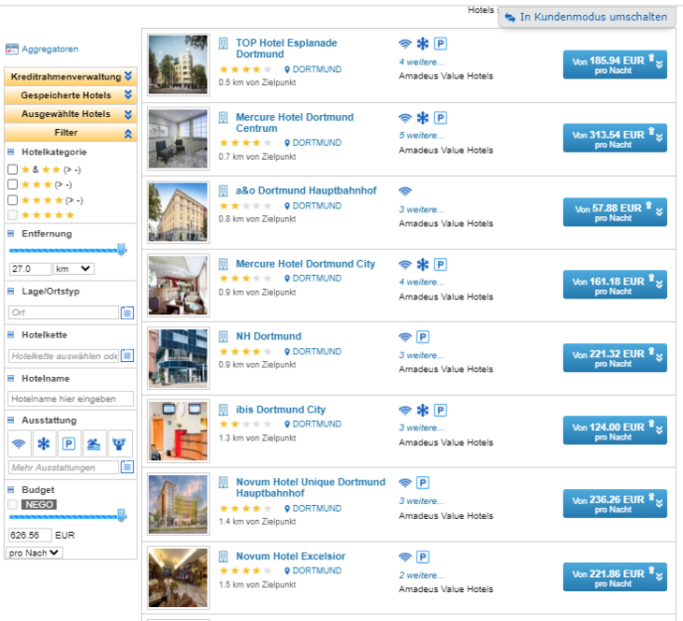Click parking icon in Mercure Dortmund City row
Screen dimensions: 683x621
(441, 265)
